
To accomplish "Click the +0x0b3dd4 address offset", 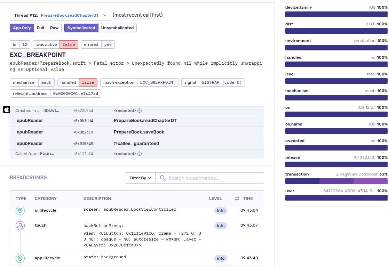I will pos(83,121).
